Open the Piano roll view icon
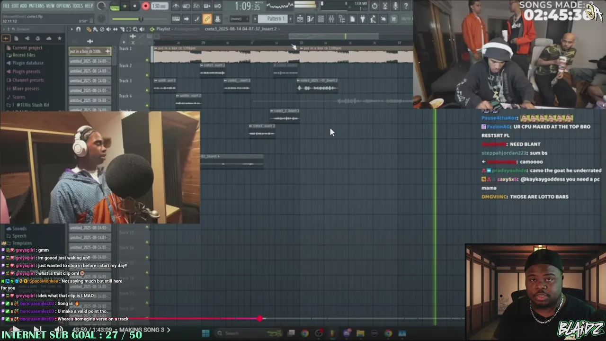The image size is (606, 341). click(x=311, y=19)
